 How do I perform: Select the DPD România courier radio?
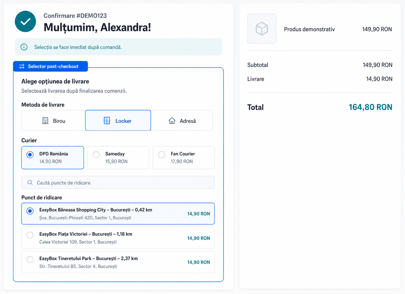pos(30,155)
